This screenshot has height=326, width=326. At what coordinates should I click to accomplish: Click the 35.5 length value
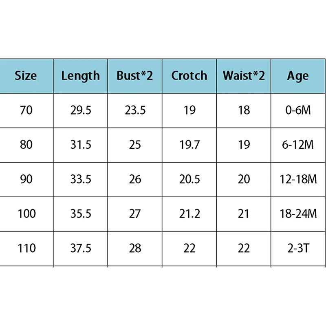pyautogui.click(x=80, y=214)
